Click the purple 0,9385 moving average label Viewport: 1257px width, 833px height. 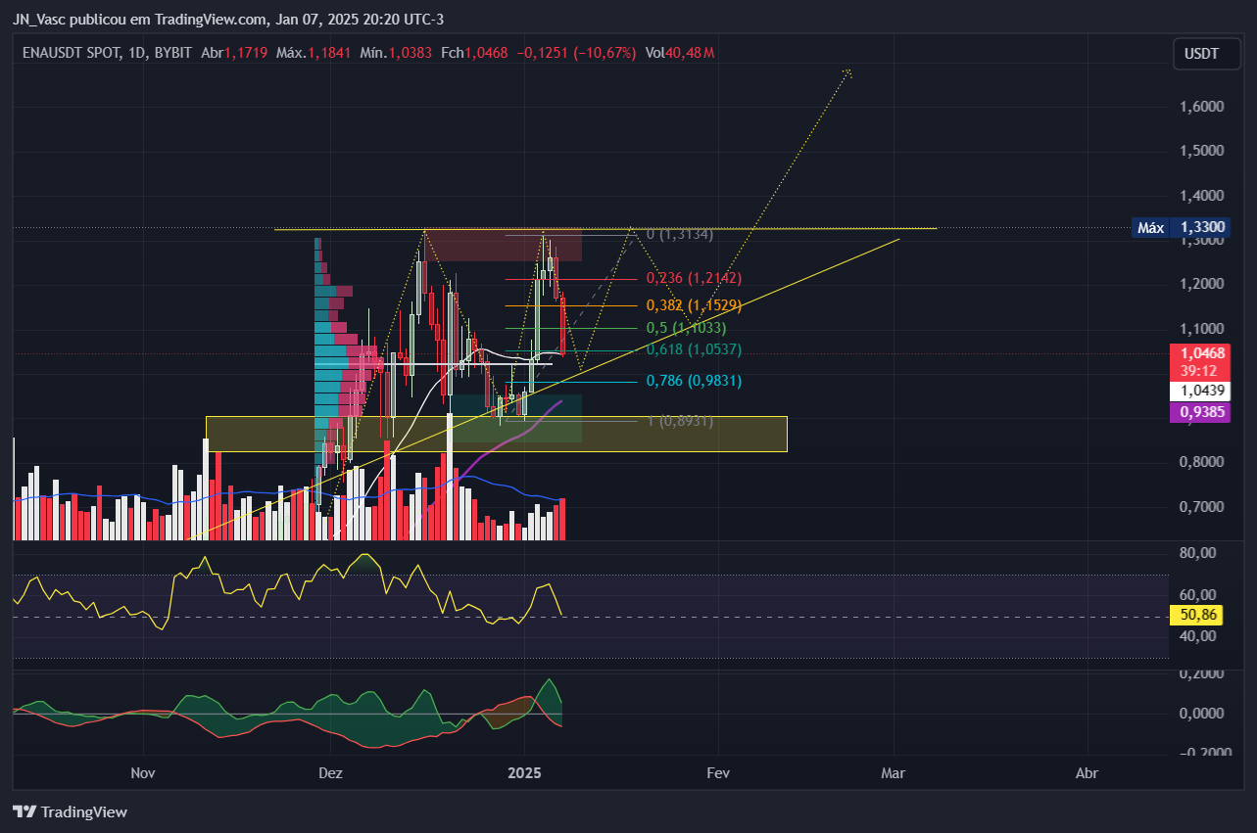[x=1202, y=413]
